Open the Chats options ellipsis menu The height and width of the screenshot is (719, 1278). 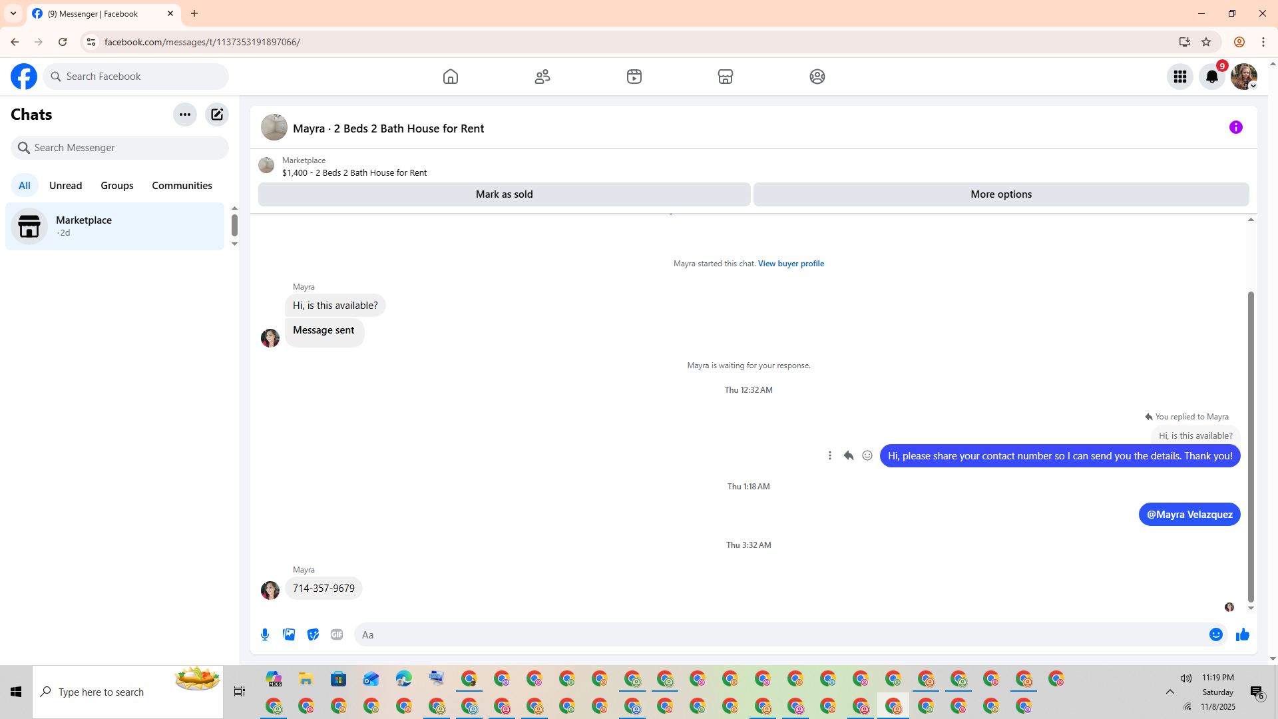coord(184,115)
